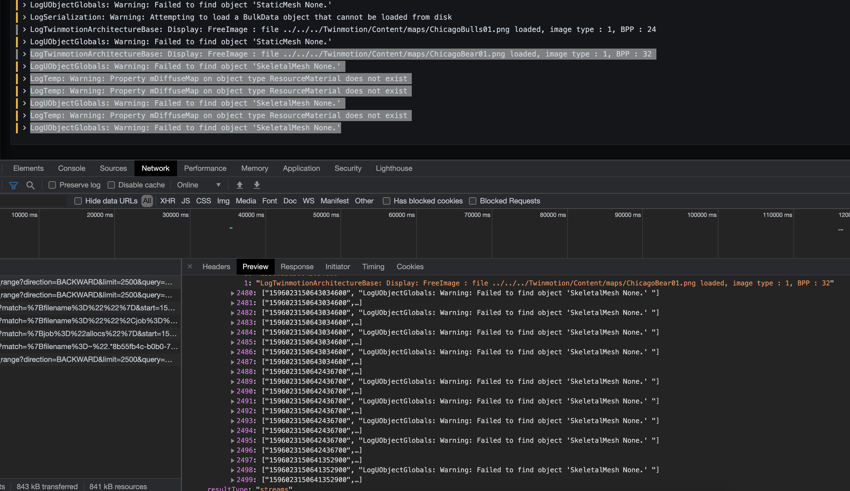This screenshot has width=850, height=491.
Task: Show only WebSocket requests with WS filter
Action: click(x=308, y=201)
